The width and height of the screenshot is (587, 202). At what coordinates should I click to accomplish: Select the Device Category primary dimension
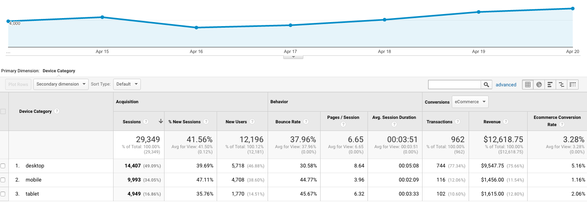point(59,71)
